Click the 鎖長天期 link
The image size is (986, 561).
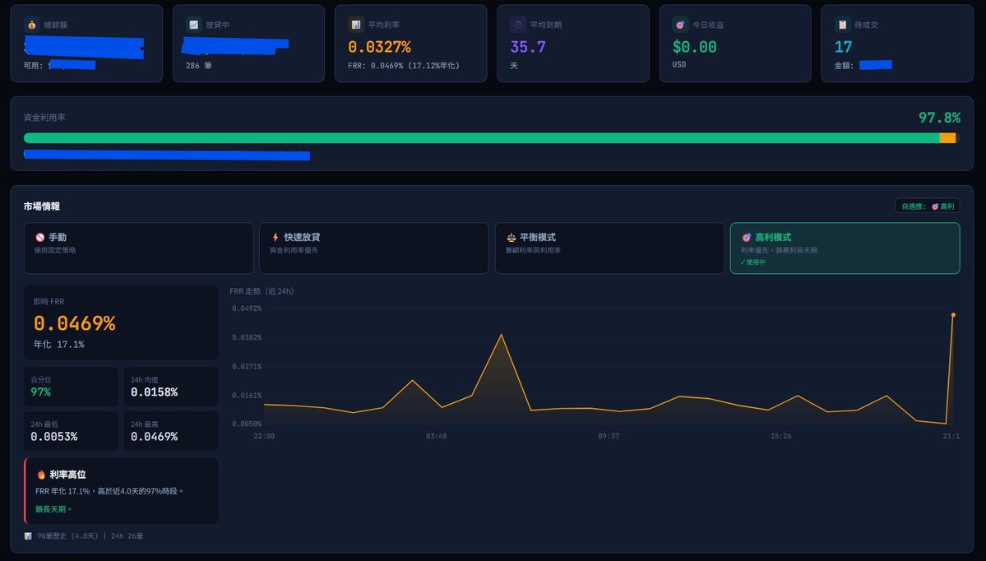[53, 509]
